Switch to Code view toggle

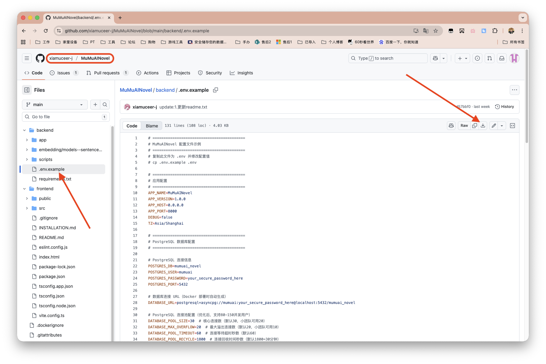[x=132, y=126]
